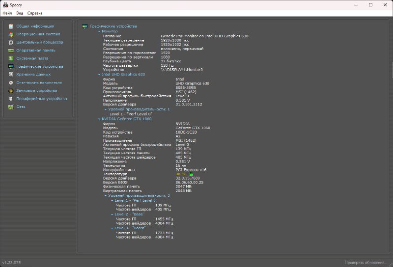Select Графические устройства in the sidebar
The width and height of the screenshot is (393, 267).
click(x=40, y=66)
